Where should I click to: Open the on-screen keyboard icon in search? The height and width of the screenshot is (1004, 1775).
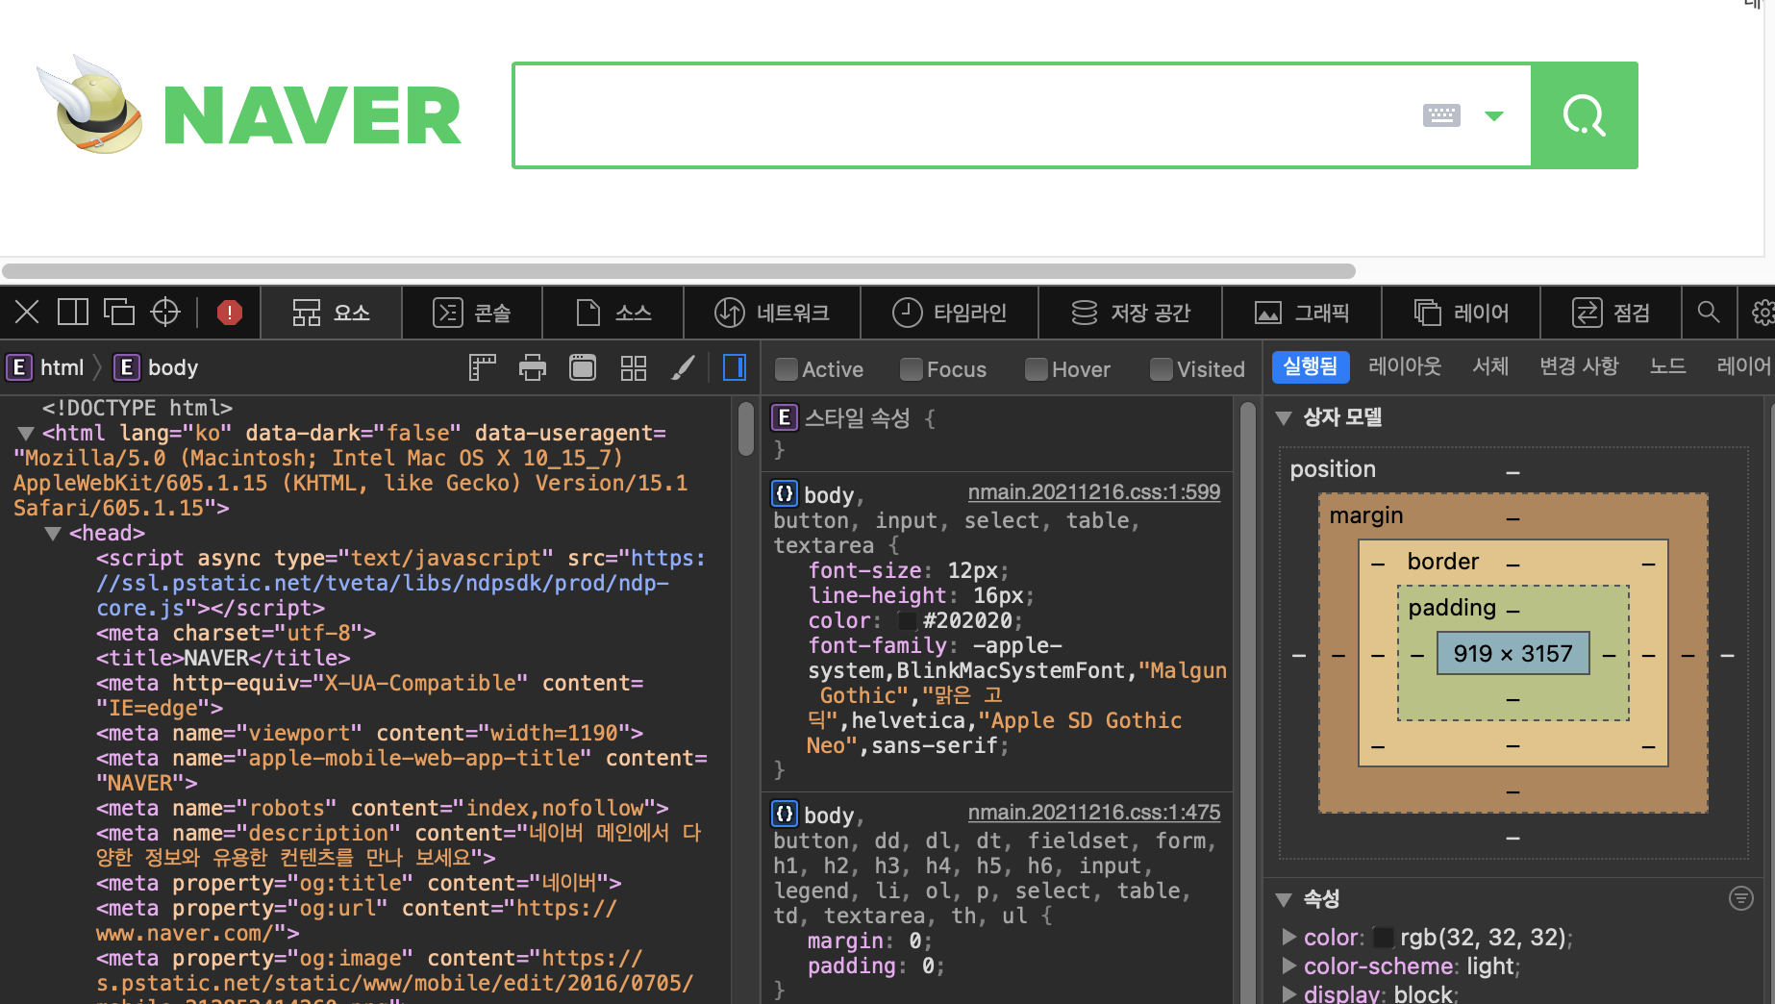pos(1441,115)
